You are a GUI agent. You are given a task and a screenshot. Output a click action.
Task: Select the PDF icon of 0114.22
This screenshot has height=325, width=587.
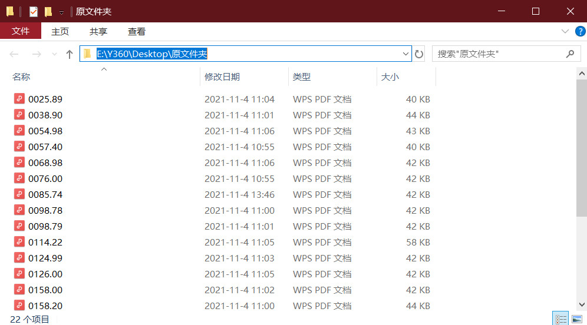tap(19, 241)
